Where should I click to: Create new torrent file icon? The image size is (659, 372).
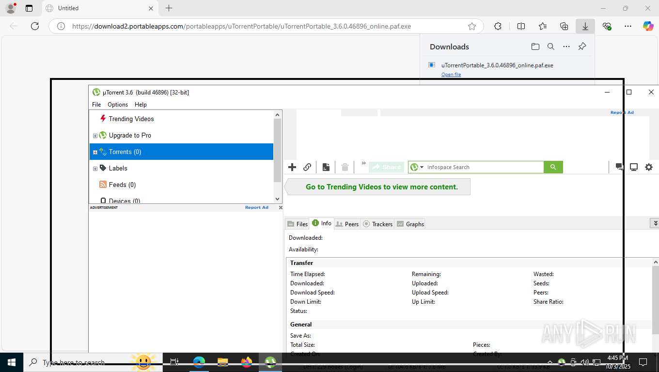point(326,167)
